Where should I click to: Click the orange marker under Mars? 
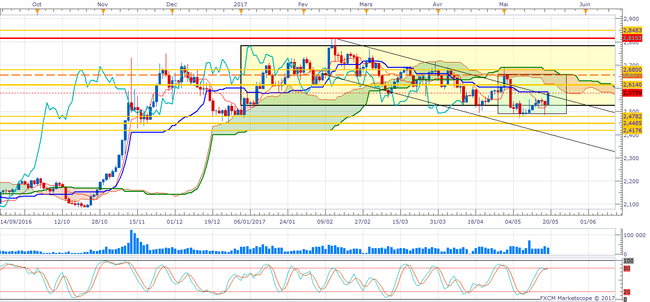pos(366,12)
